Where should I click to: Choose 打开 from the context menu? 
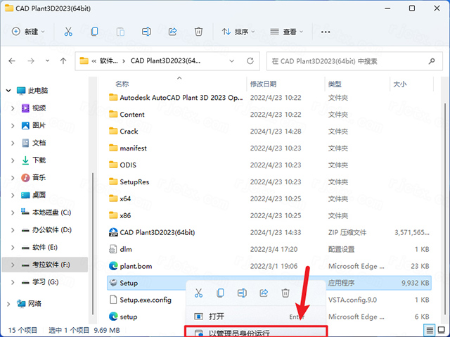[256, 317]
